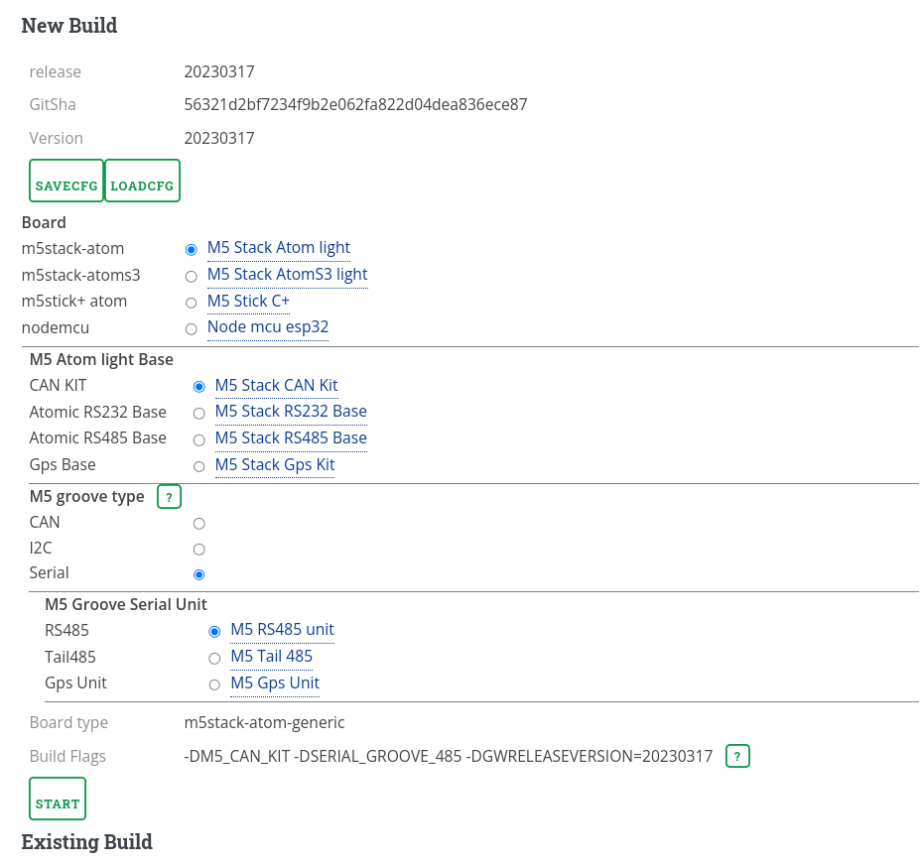This screenshot has height=866, width=922.
Task: Choose the Gps Base option
Action: click(198, 466)
